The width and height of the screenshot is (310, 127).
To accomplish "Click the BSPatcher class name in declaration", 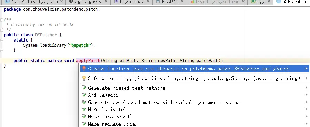I will click(x=46, y=35).
